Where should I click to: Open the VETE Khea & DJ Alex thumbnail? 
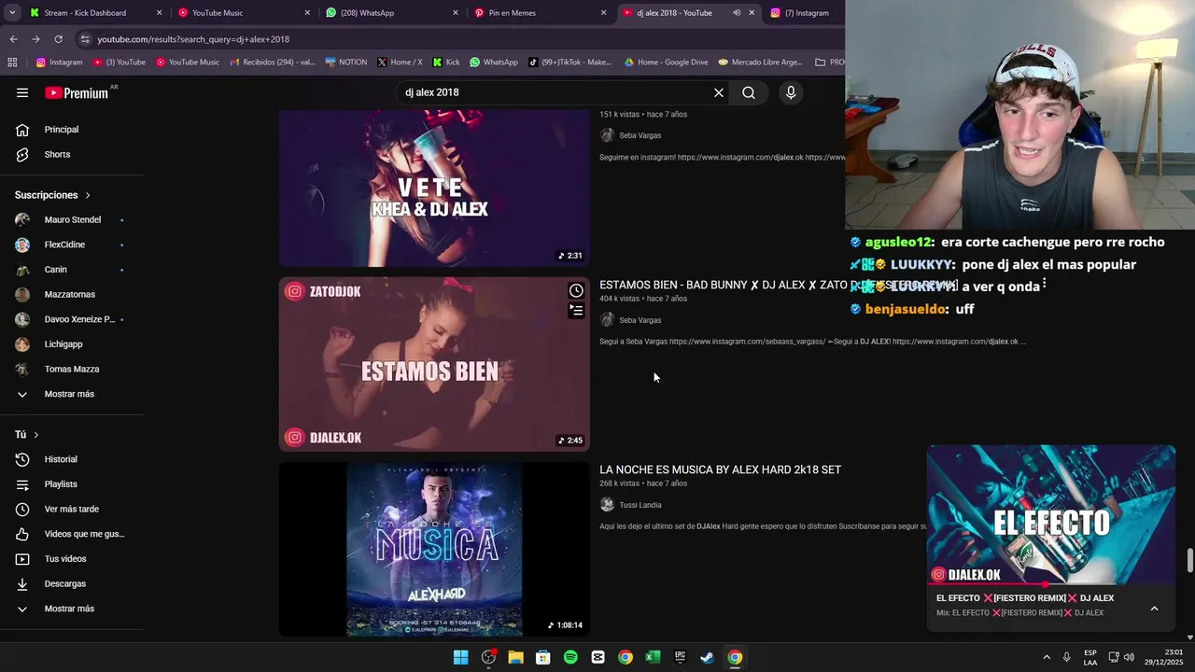coord(434,188)
